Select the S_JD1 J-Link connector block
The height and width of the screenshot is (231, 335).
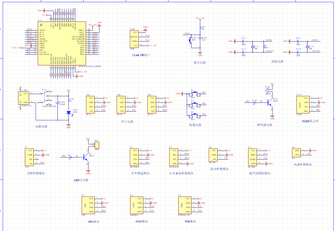point(134,39)
